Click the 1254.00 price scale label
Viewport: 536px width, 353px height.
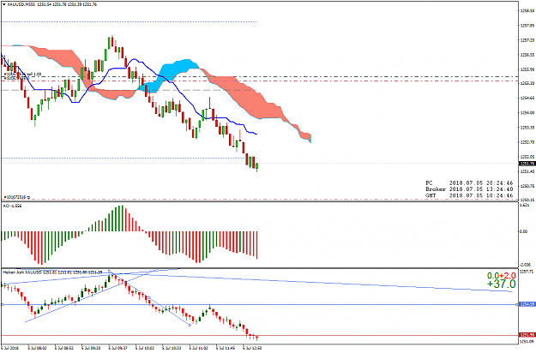[527, 112]
